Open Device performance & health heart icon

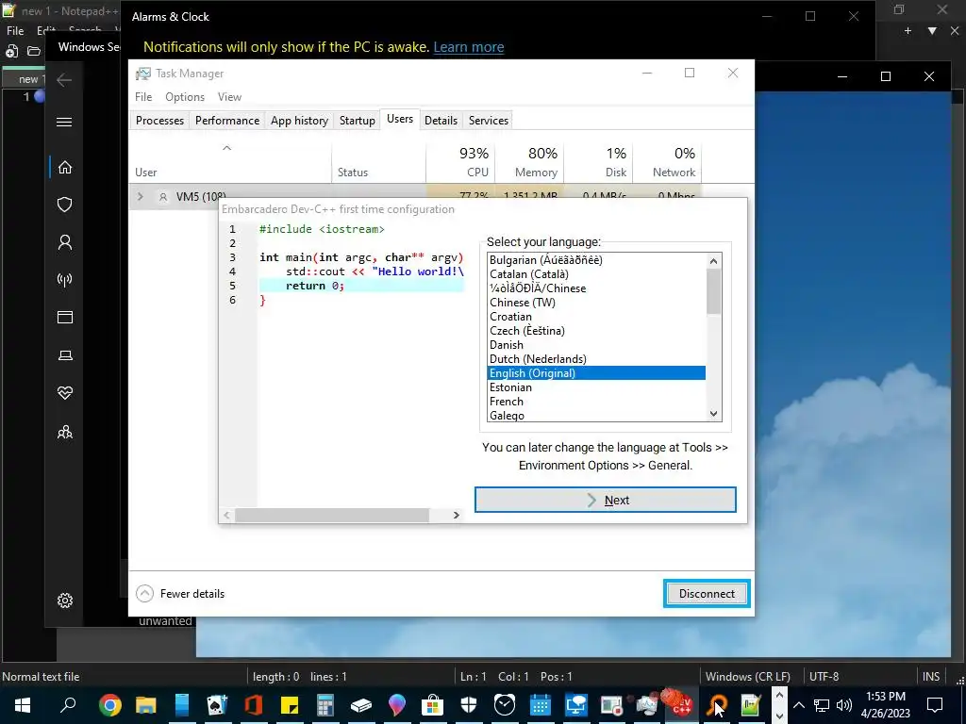(x=65, y=393)
